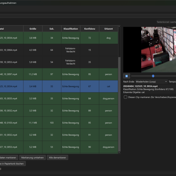Viewport: 176px width, 176px height.
Task: Open the Nach Ende Wiederholen (Loop) dropdown
Action: (x=152, y=82)
